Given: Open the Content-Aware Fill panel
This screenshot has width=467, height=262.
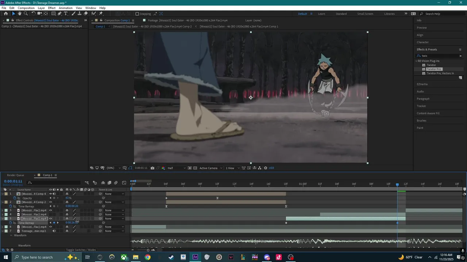Looking at the screenshot, I should click(428, 113).
